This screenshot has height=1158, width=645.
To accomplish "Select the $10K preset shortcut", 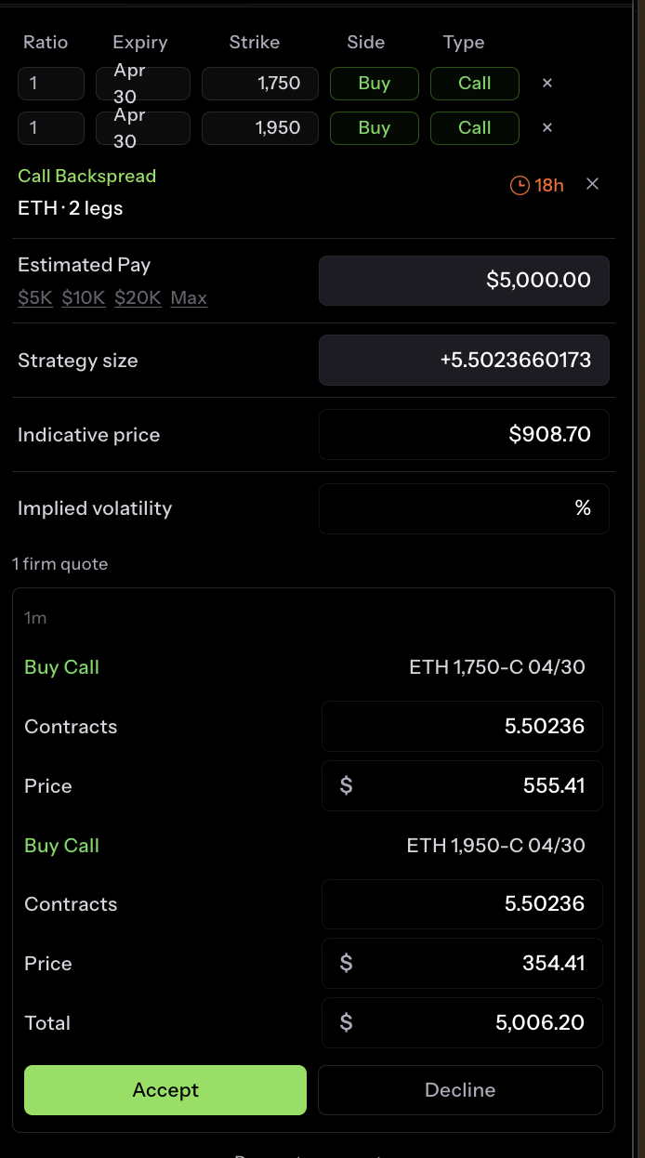I will point(83,297).
